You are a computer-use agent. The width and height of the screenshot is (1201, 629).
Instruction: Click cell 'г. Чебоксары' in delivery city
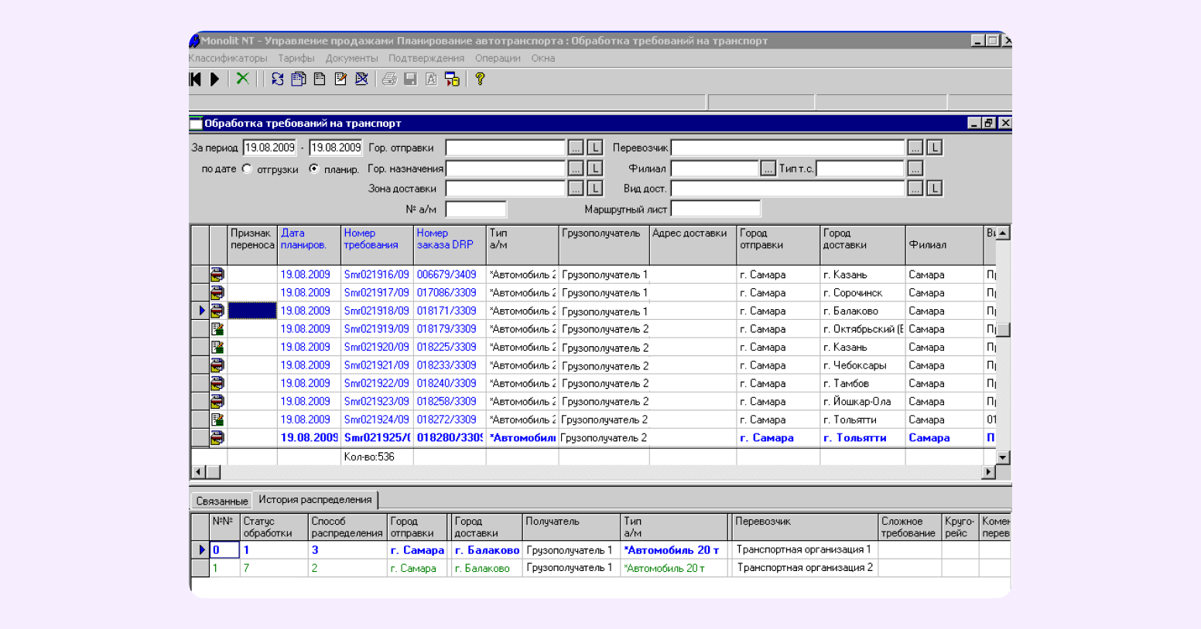click(862, 365)
